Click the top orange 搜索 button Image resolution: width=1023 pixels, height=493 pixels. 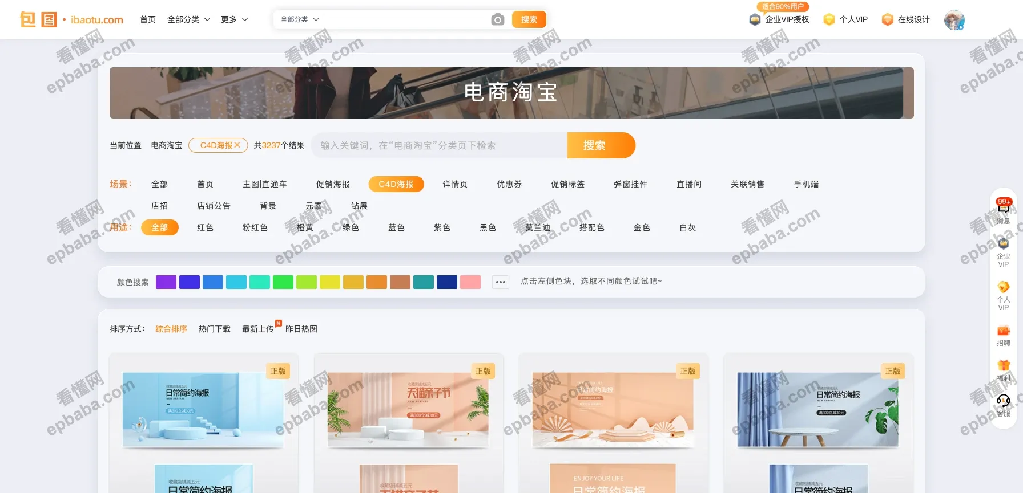coord(529,19)
